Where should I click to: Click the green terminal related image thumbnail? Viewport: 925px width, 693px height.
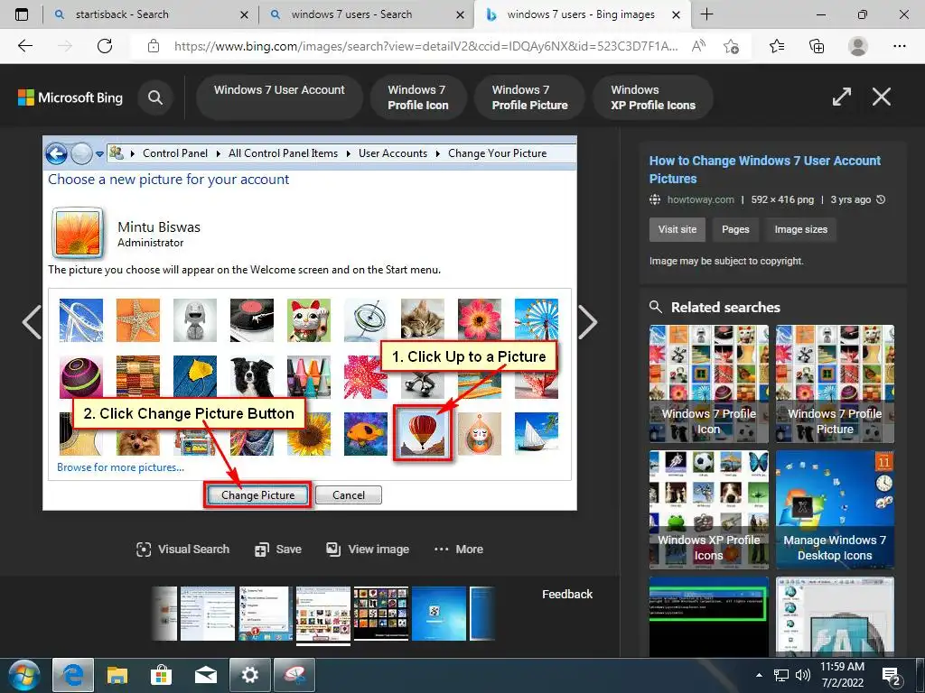(x=708, y=615)
